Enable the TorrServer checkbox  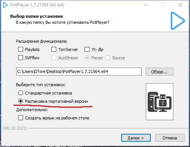click(54, 50)
